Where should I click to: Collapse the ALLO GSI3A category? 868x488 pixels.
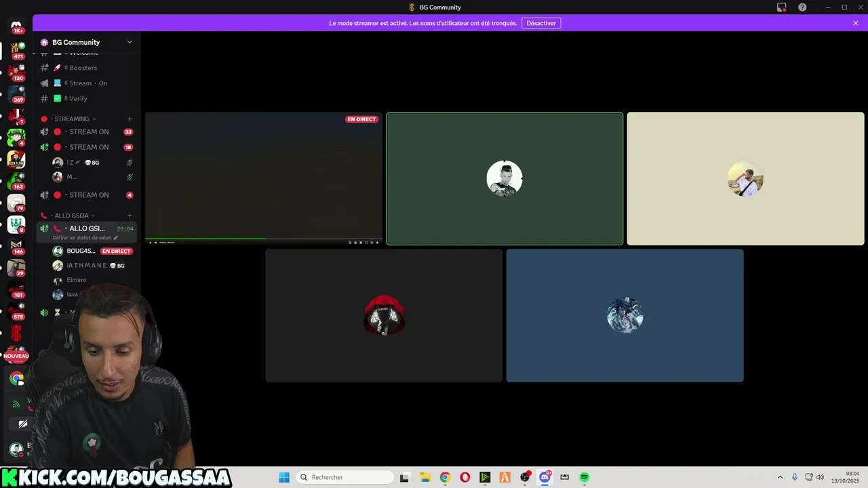click(72, 216)
